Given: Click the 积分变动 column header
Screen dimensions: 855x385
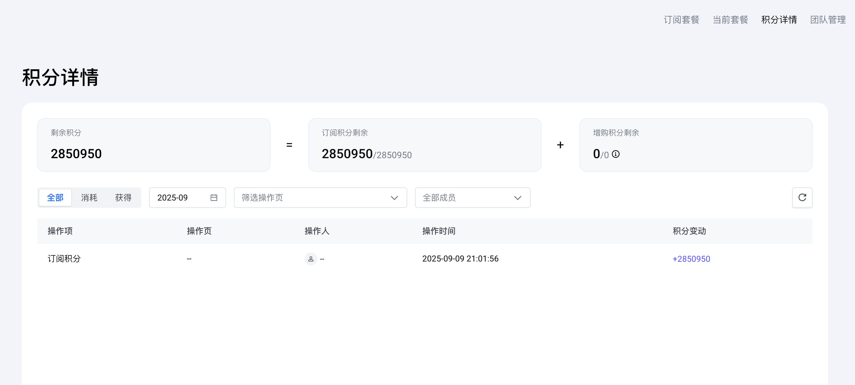Looking at the screenshot, I should [689, 231].
